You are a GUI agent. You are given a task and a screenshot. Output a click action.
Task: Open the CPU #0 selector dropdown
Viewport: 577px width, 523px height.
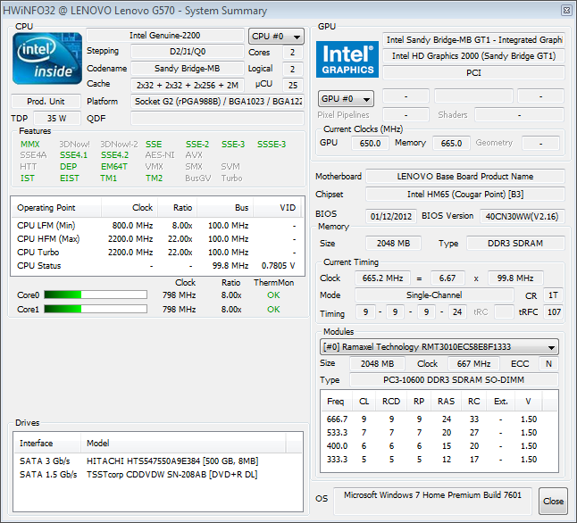click(x=276, y=37)
